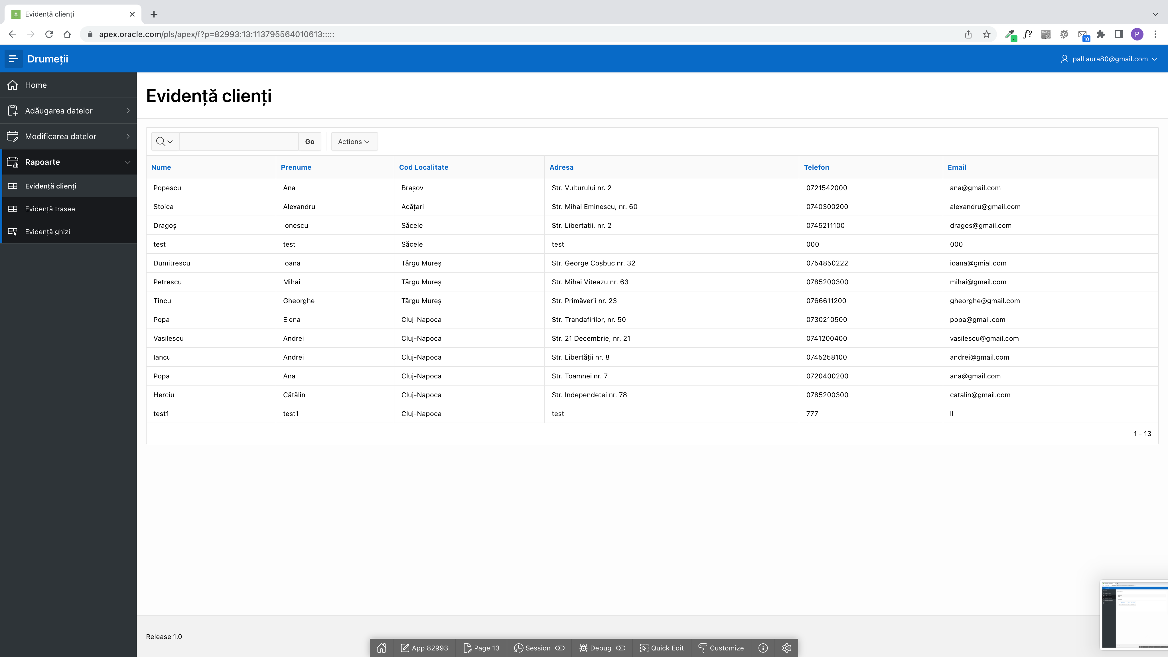Screen dimensions: 1168x657
Task: Open developer toolbar settings gear
Action: (x=786, y=648)
